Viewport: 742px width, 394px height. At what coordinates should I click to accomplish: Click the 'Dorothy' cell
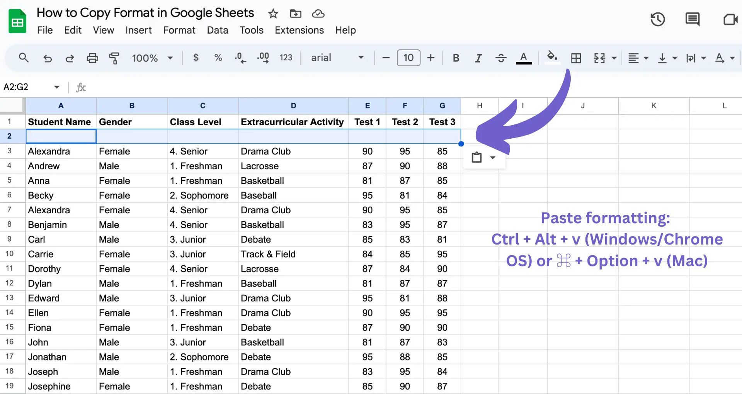[x=61, y=268]
